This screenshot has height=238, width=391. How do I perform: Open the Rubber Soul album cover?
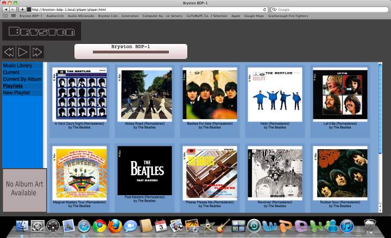[340, 173]
